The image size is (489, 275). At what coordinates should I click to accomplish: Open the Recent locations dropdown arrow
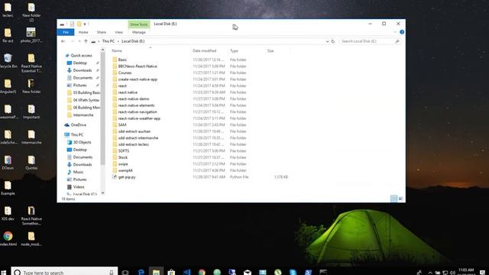pos(79,41)
